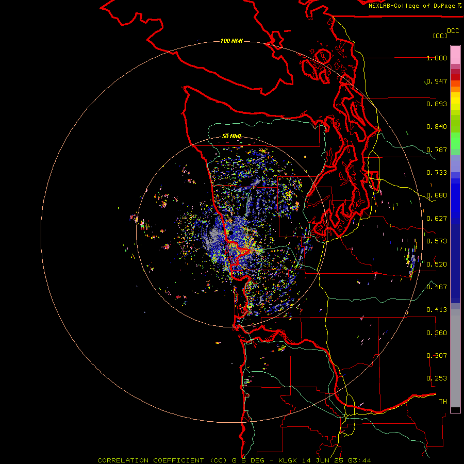Click the KLGX station identifier
Viewport: 464px width, 464px height.
coord(288,460)
